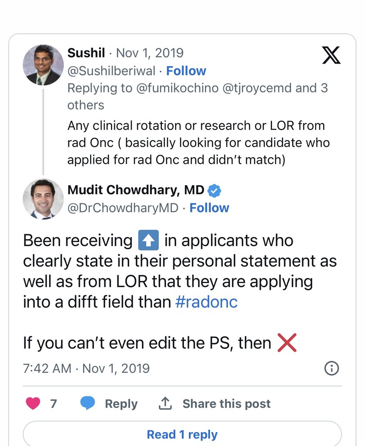Image resolution: width=365 pixels, height=446 pixels.
Task: Click Share this post
Action: click(x=226, y=404)
